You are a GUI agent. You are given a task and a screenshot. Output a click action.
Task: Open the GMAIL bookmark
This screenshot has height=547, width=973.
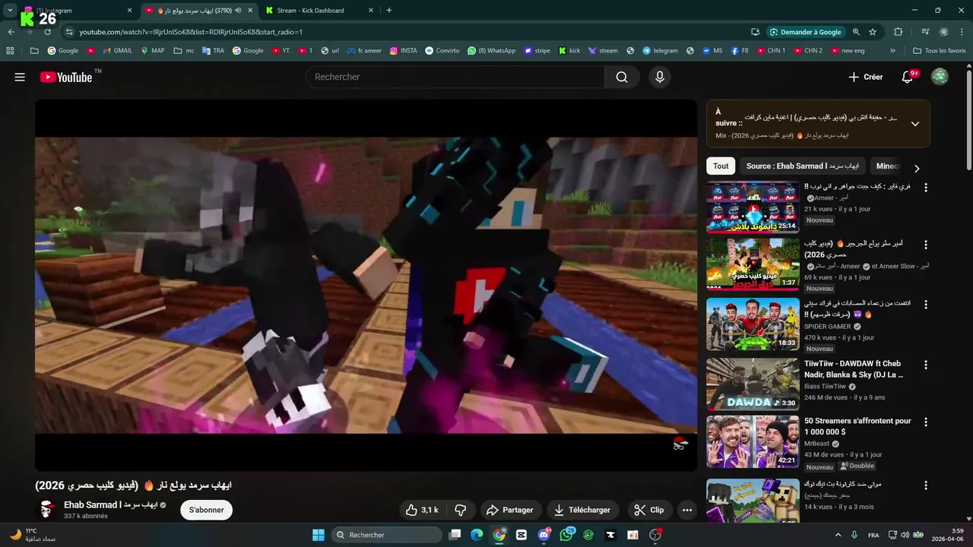click(x=116, y=51)
